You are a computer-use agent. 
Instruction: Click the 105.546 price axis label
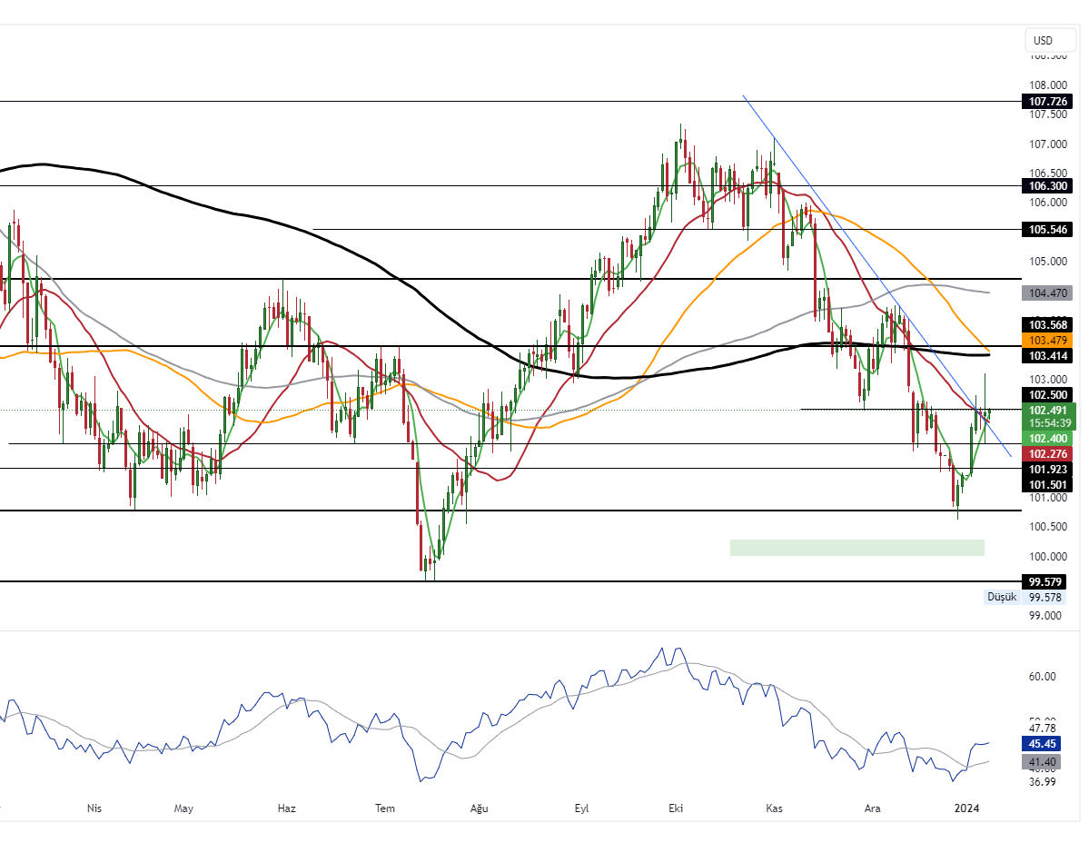[1046, 230]
